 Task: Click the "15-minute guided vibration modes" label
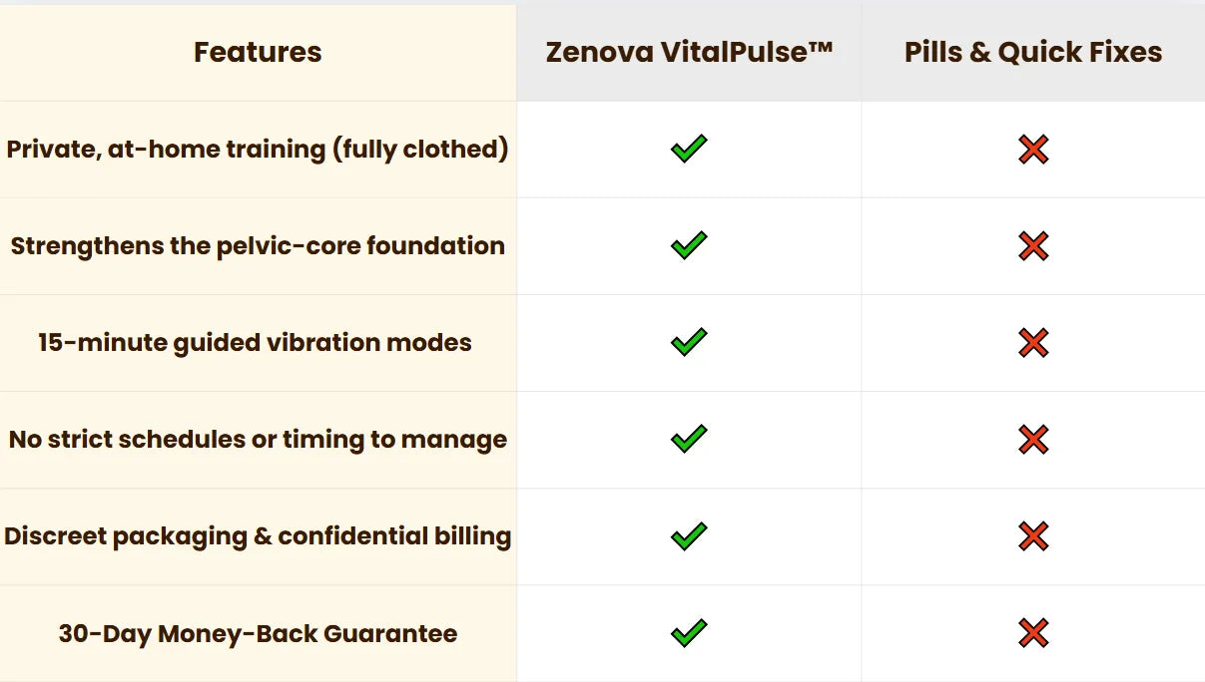[x=255, y=343]
